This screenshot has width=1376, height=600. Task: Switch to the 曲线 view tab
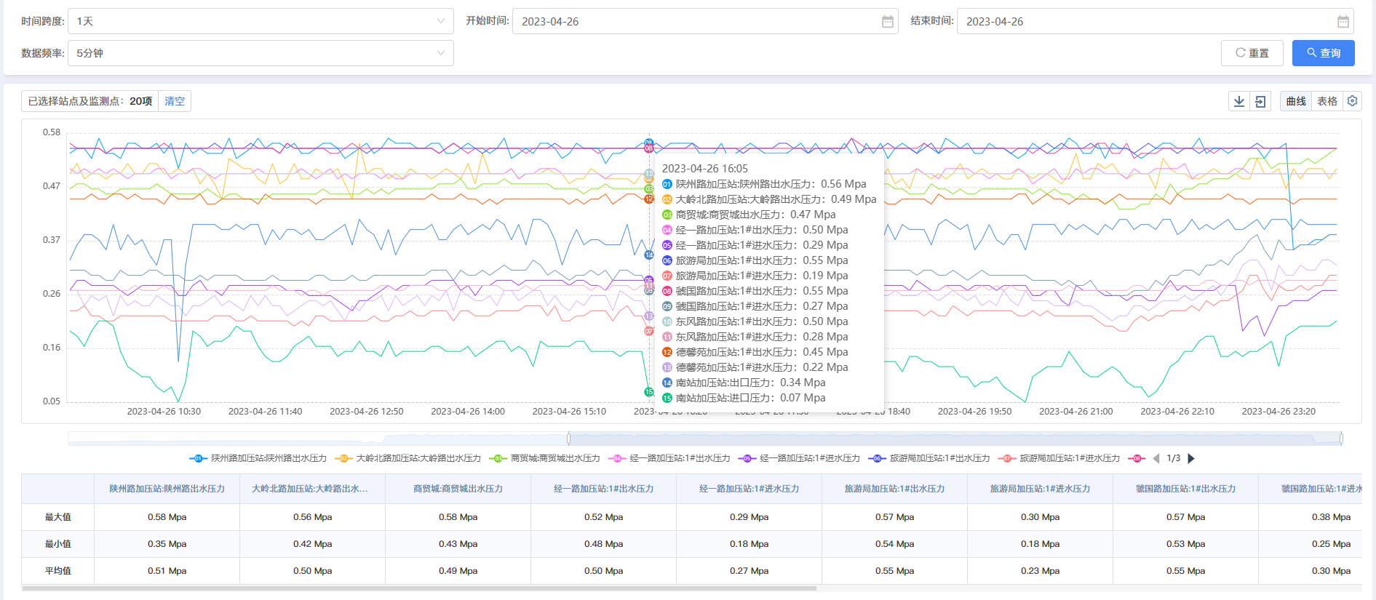coord(1296,102)
